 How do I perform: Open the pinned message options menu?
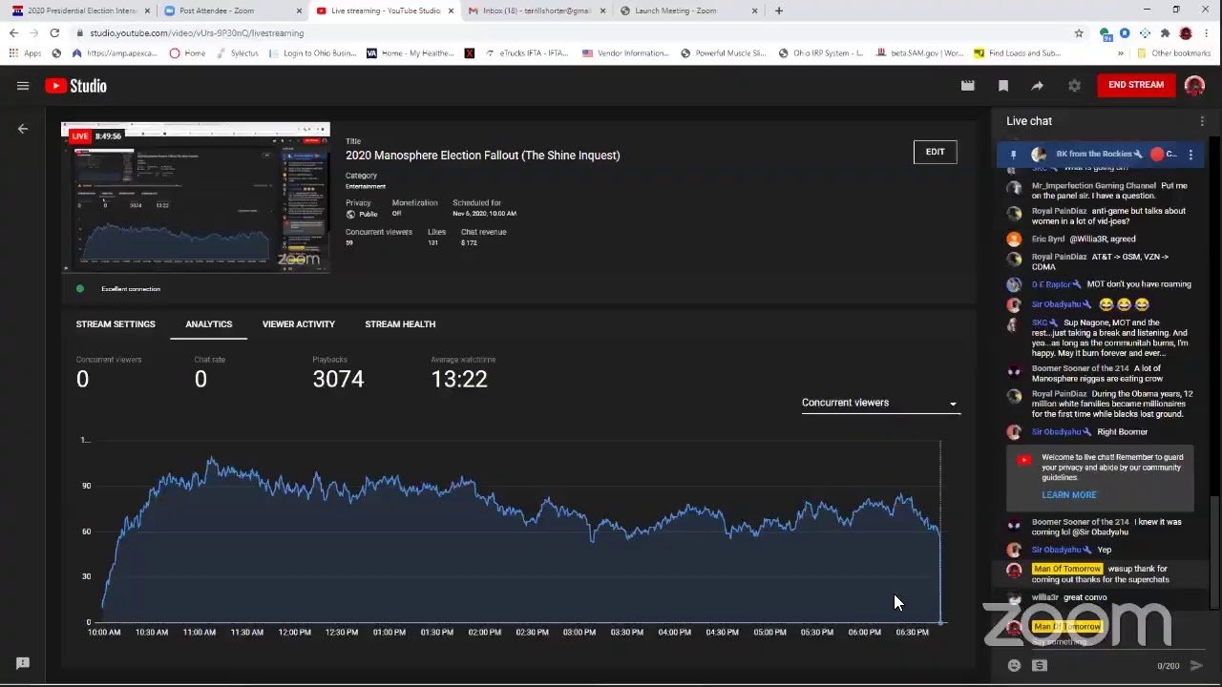[x=1190, y=155]
